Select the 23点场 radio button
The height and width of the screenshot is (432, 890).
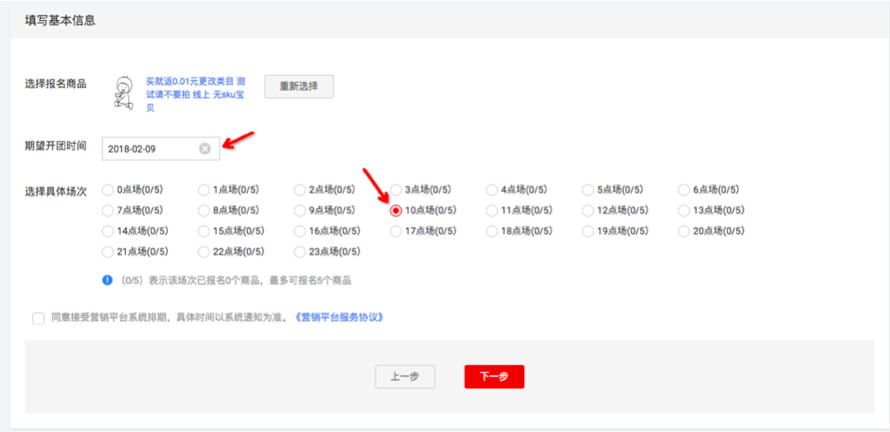point(300,251)
